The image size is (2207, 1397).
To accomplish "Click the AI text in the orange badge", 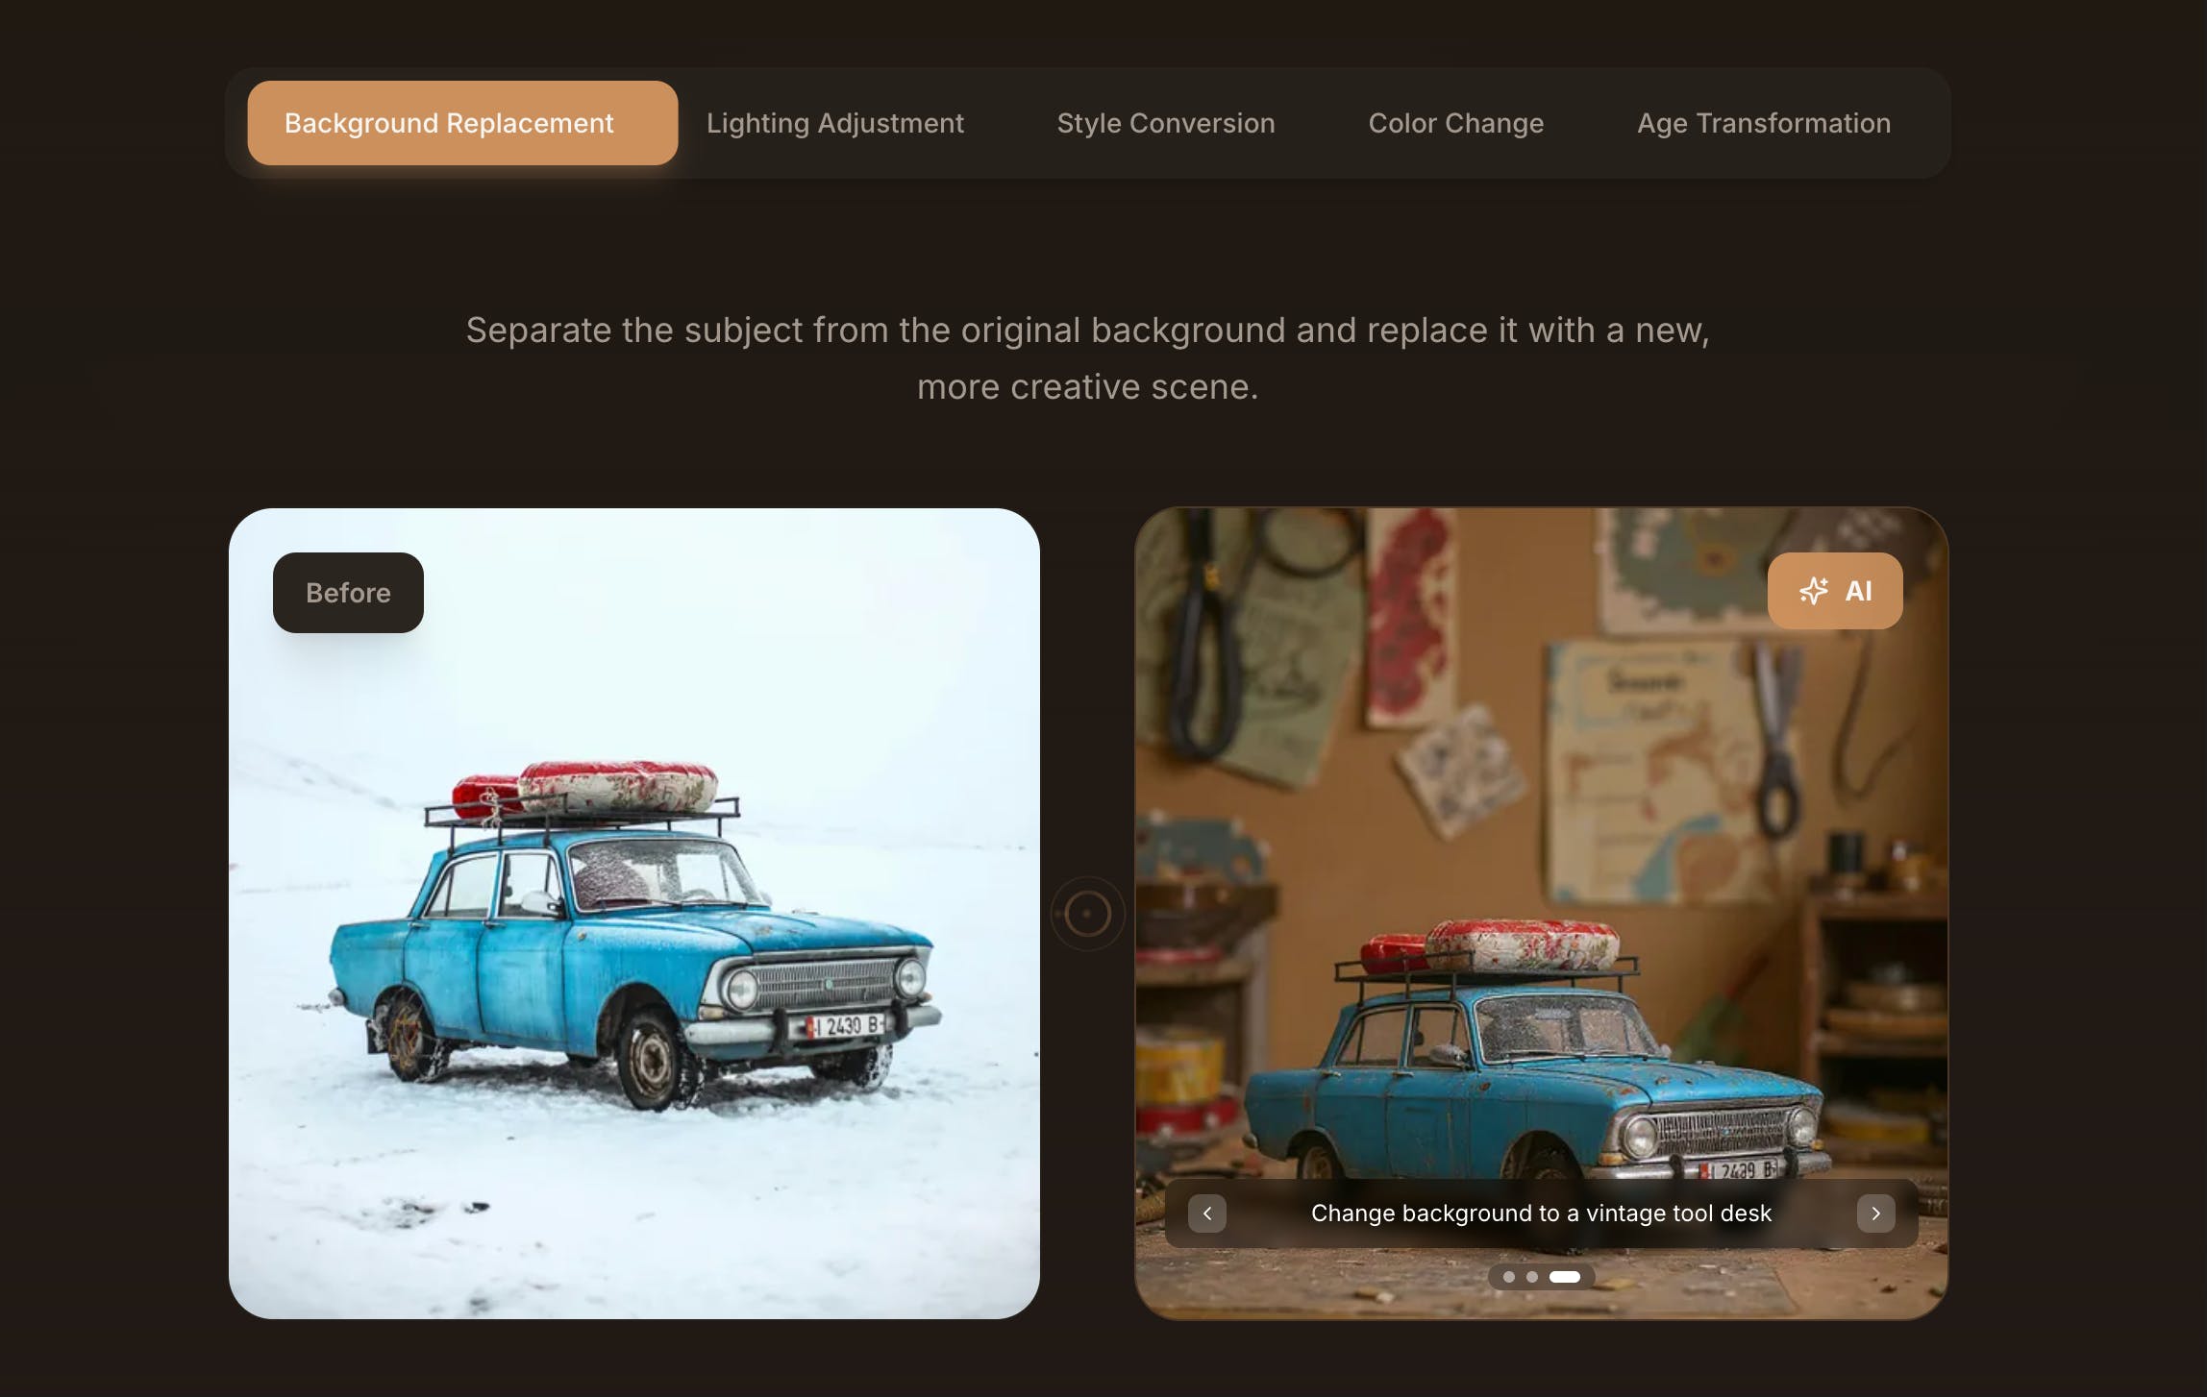I will tap(1858, 591).
